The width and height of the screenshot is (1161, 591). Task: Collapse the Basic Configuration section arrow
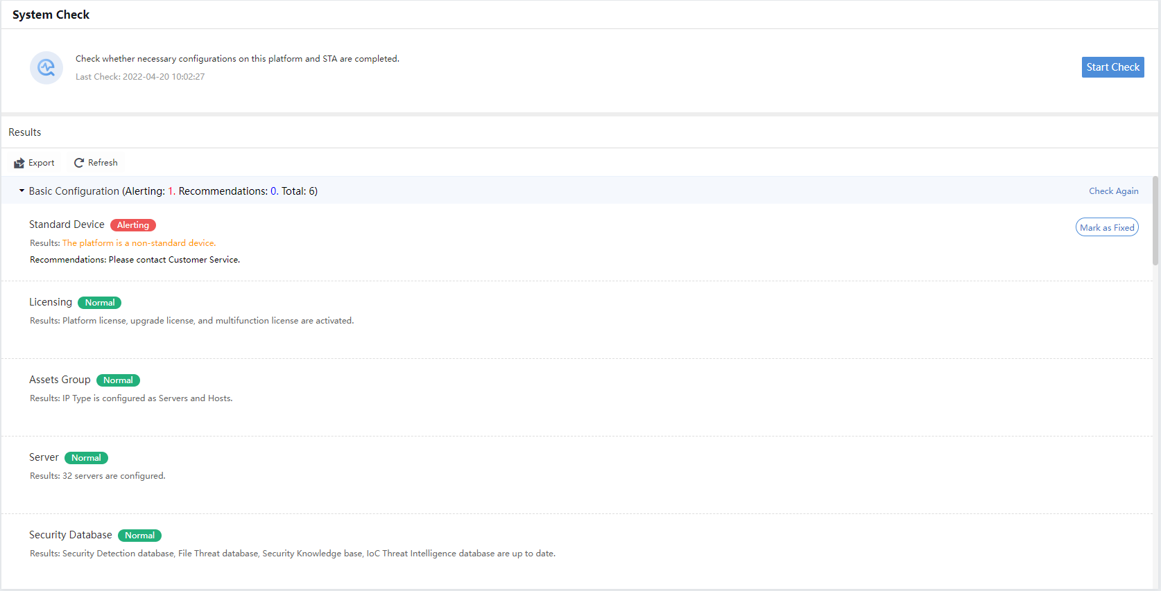point(21,191)
